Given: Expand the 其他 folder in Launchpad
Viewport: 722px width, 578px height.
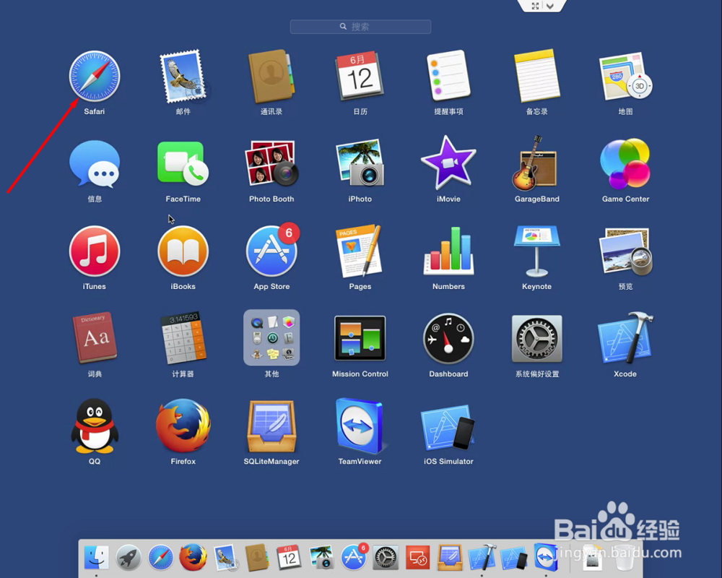Looking at the screenshot, I should [x=271, y=337].
